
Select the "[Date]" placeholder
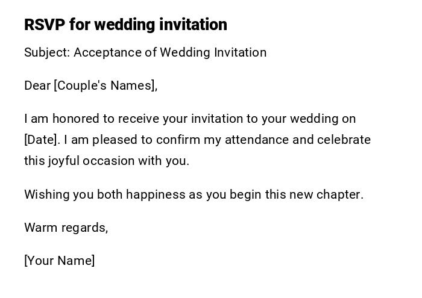pyautogui.click(x=42, y=140)
